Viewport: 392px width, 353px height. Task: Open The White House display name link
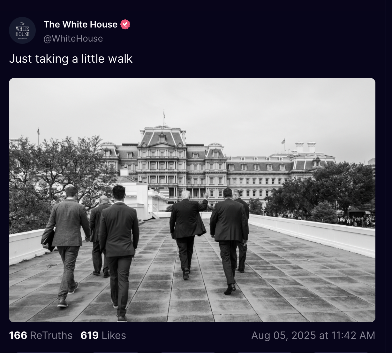[80, 24]
